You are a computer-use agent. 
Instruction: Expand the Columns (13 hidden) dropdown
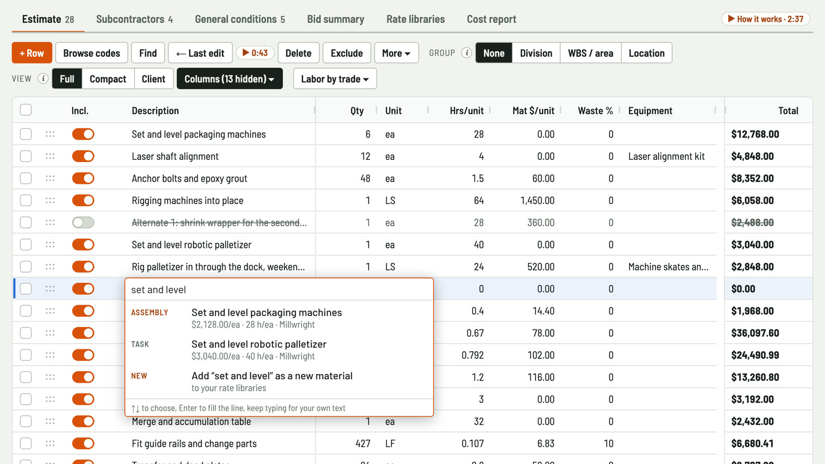tap(230, 78)
